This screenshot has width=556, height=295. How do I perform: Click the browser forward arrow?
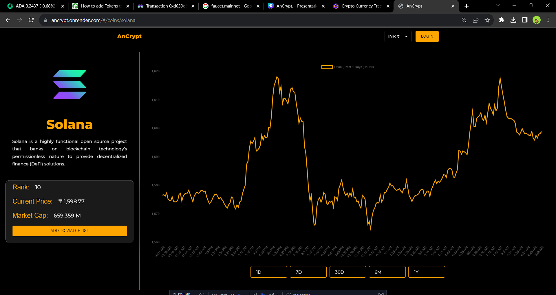click(20, 20)
